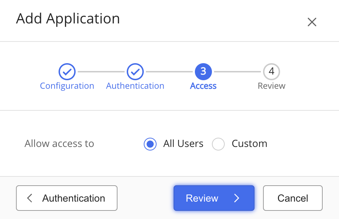Select the All Users radio button
This screenshot has height=219, width=339.
pos(150,144)
